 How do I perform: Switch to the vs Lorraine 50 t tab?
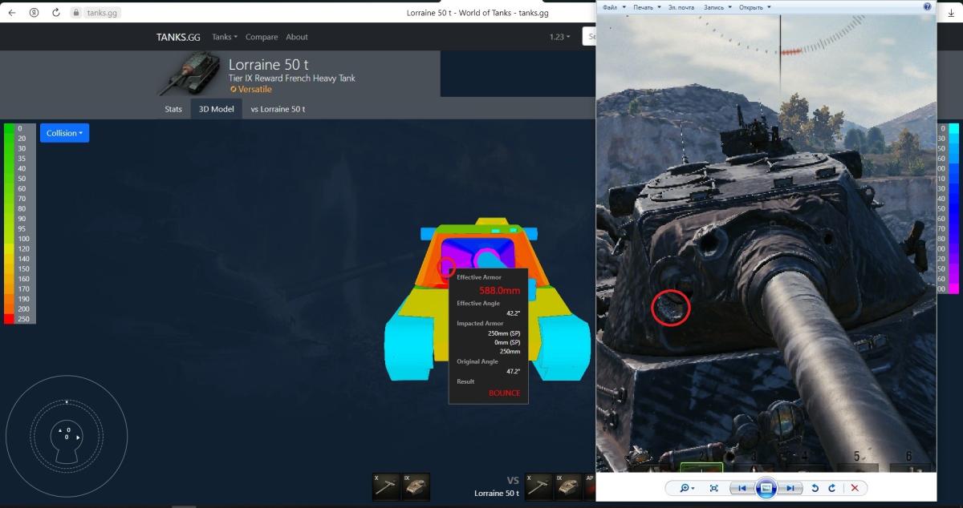coord(278,109)
